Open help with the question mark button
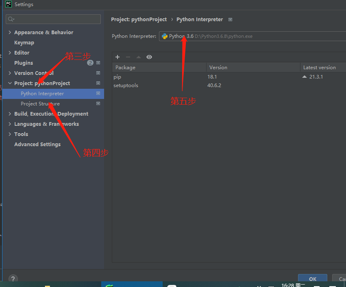Screen dimensions: 346x287 pos(13,279)
